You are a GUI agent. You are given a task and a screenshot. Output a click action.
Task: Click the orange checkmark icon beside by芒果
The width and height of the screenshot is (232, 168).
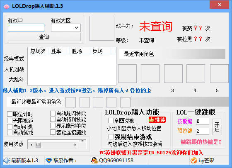(x=194, y=161)
